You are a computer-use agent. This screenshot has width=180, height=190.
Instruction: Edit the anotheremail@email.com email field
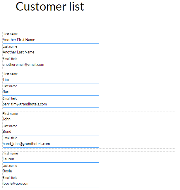51,65
